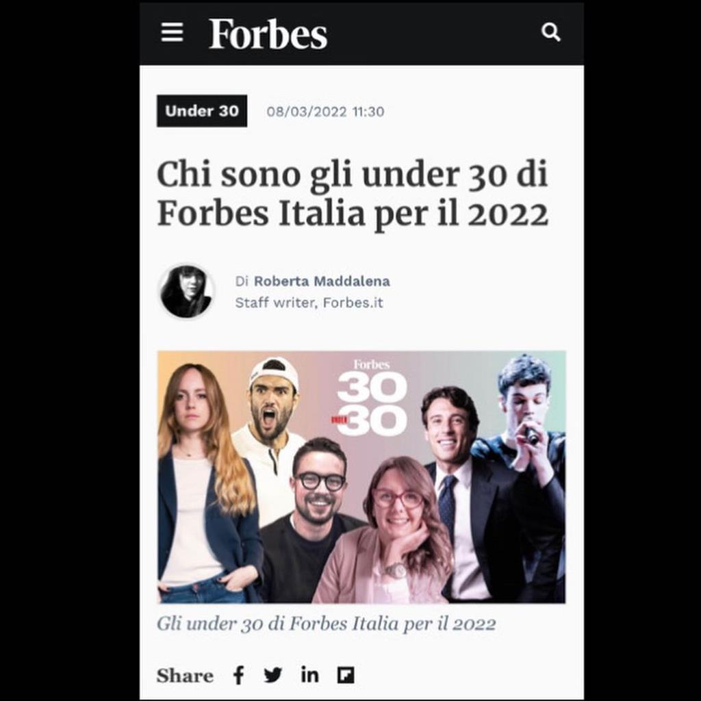This screenshot has height=701, width=701.
Task: Click the search magnifier icon
Action: (551, 32)
